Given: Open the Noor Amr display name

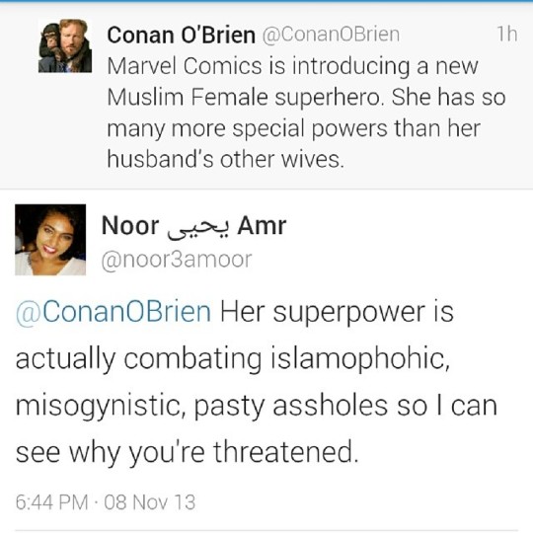Looking at the screenshot, I should click(193, 226).
